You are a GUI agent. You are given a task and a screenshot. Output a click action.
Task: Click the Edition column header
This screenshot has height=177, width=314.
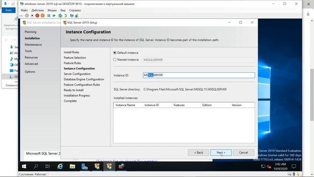[215, 105]
